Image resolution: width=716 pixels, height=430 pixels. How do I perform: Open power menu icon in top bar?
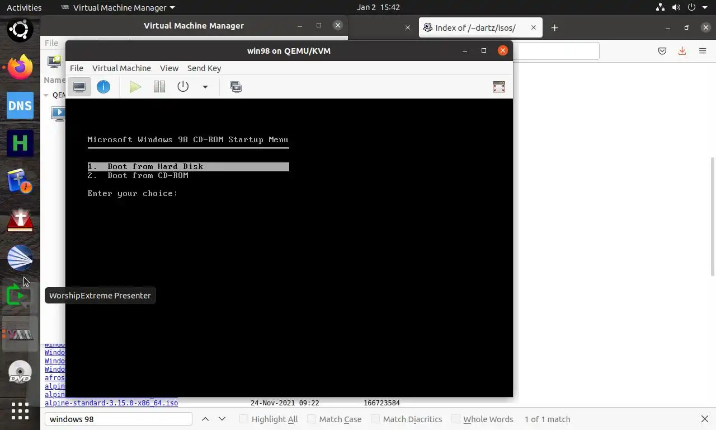692,7
